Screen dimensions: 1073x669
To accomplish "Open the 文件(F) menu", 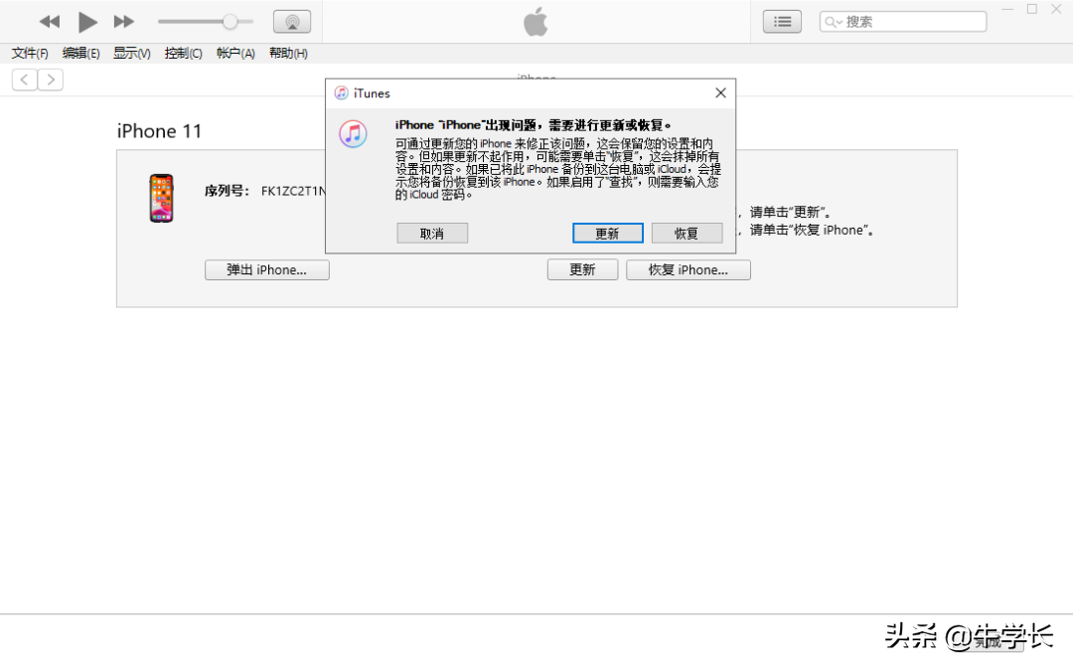I will [x=30, y=54].
